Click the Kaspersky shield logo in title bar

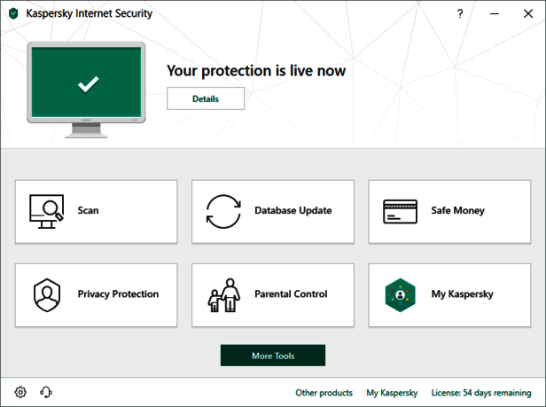tap(12, 13)
